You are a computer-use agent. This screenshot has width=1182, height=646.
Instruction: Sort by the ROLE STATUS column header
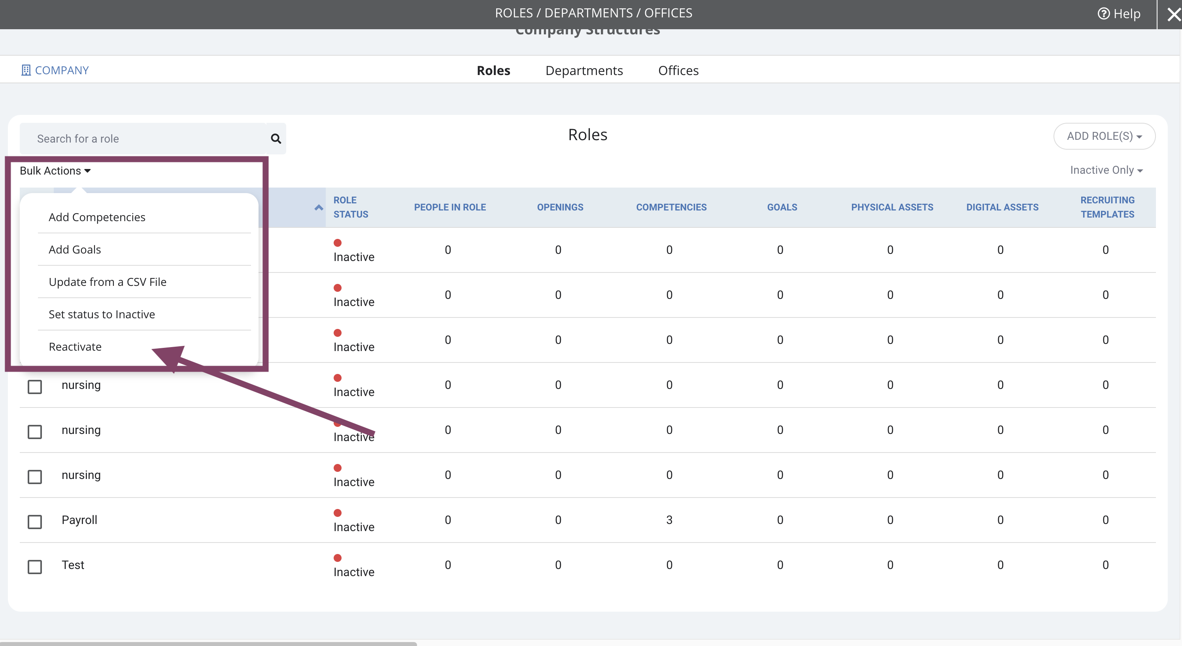(351, 207)
